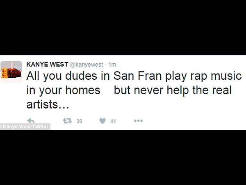The height and width of the screenshot is (185, 246).
Task: Click the black bar above the tweet
Action: pyautogui.click(x=123, y=27)
